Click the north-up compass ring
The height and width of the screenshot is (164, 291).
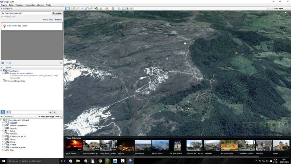[284, 18]
